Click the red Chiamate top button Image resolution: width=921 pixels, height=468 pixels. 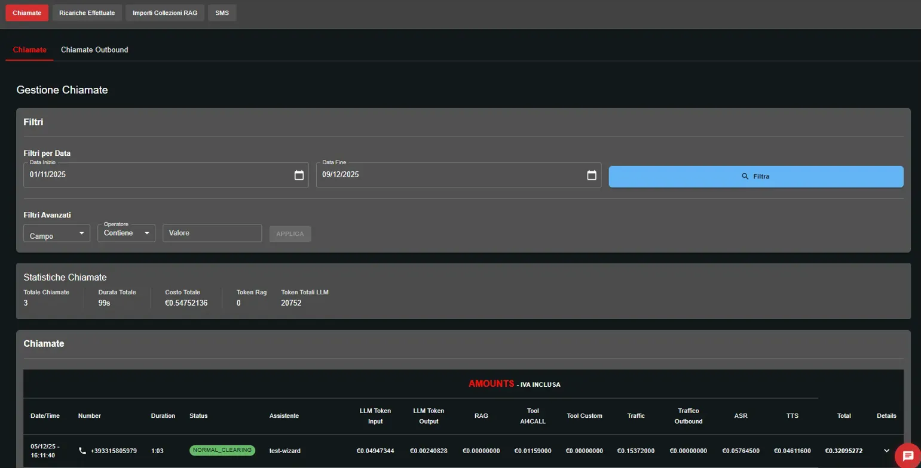tap(27, 13)
